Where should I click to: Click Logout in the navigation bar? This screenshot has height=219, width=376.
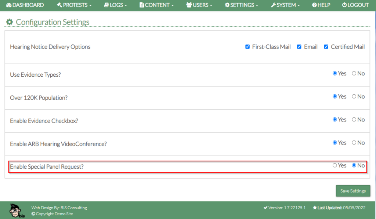[355, 5]
